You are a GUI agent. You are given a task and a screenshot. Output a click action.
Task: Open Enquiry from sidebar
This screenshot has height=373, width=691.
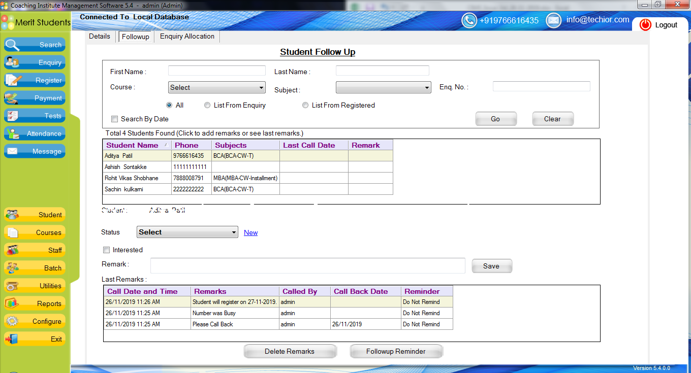click(x=35, y=62)
